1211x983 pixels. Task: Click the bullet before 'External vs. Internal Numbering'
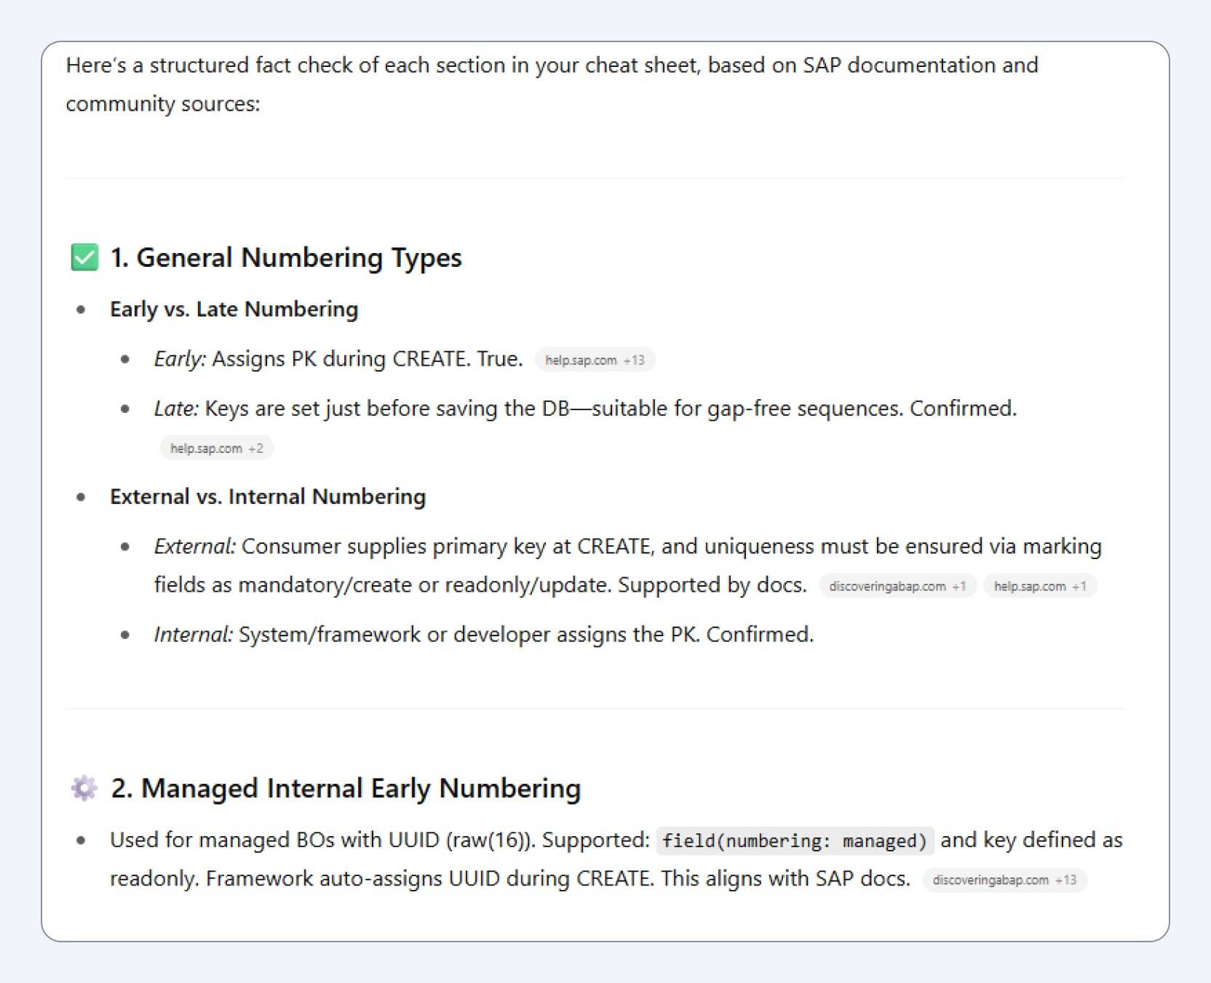click(81, 497)
